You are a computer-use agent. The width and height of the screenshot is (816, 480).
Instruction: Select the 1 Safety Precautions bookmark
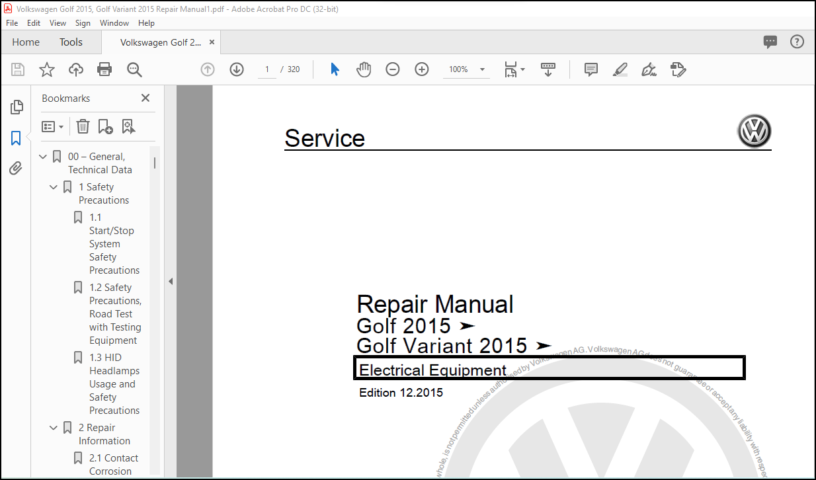coord(104,194)
